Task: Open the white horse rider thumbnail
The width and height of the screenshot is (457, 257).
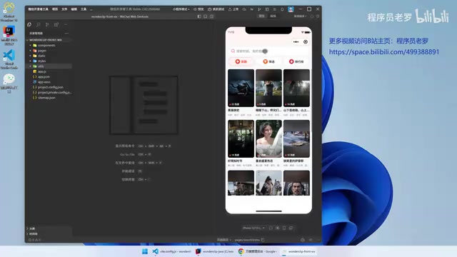Action: pyautogui.click(x=268, y=183)
